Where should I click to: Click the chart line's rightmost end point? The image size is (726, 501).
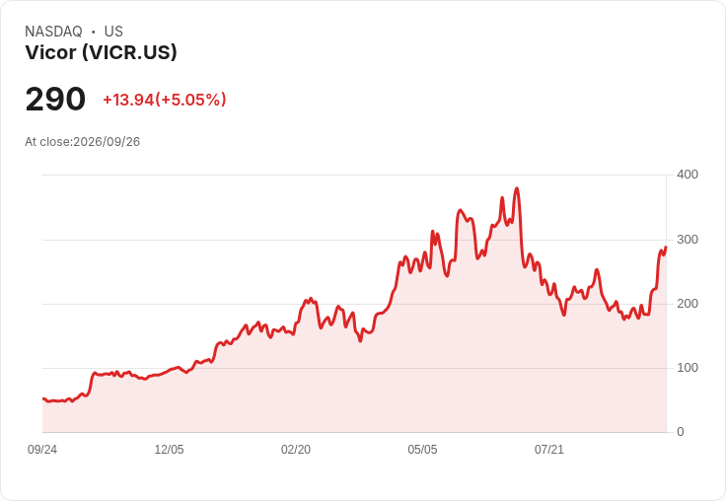[x=666, y=248]
